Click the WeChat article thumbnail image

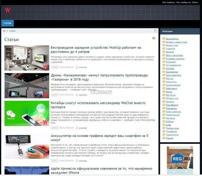[27, 113]
